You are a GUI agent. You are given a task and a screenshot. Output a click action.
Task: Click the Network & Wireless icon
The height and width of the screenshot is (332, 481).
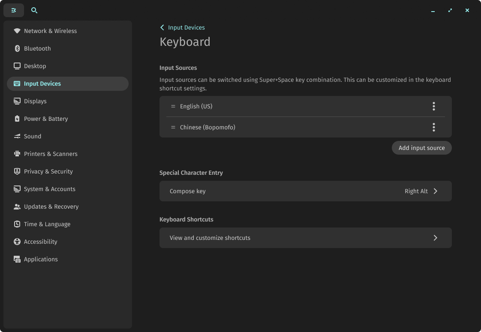17,31
